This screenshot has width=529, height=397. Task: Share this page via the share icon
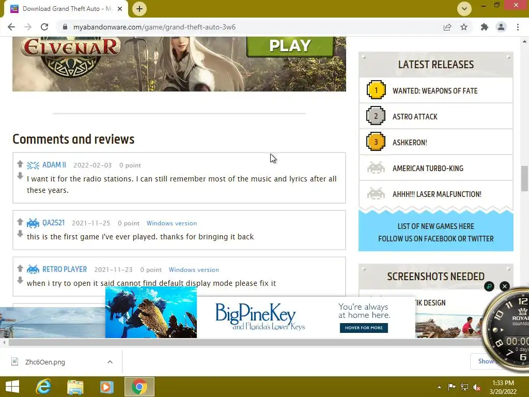point(447,27)
